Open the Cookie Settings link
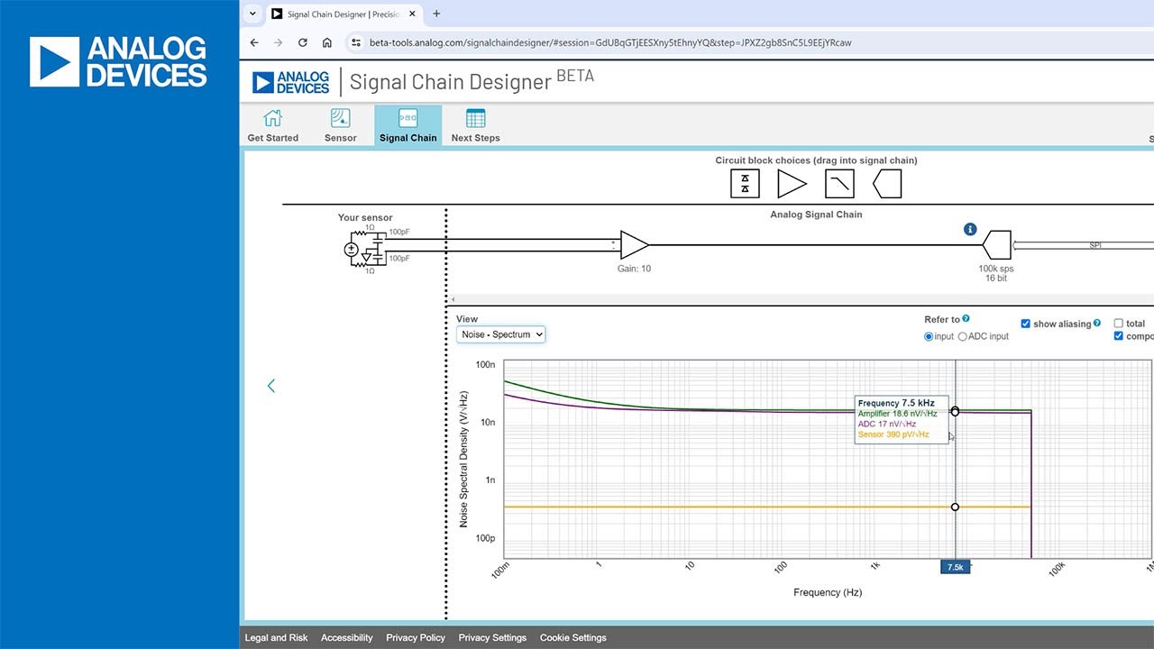This screenshot has width=1154, height=649. coord(573,637)
